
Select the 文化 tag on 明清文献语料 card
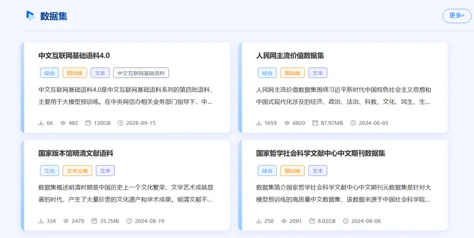coord(50,171)
